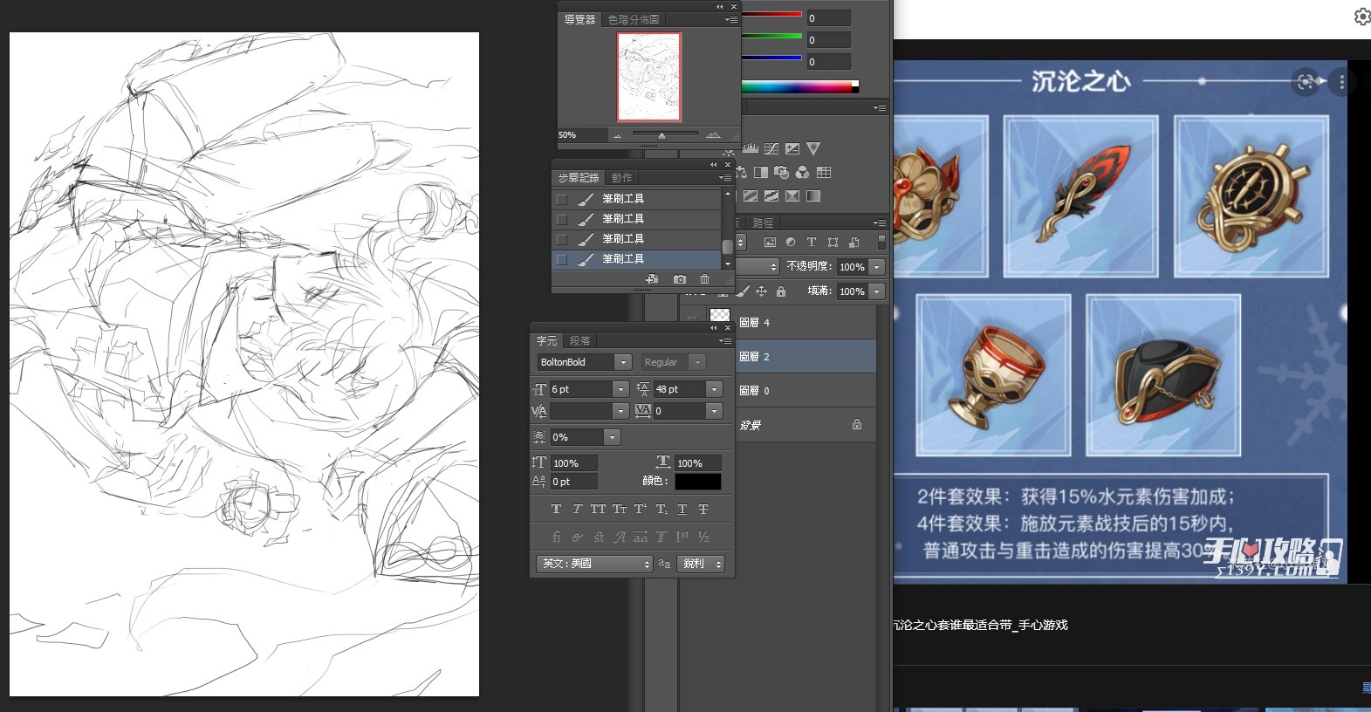
Task: Switch to 色階分佈圖 histogram tab
Action: (x=634, y=19)
